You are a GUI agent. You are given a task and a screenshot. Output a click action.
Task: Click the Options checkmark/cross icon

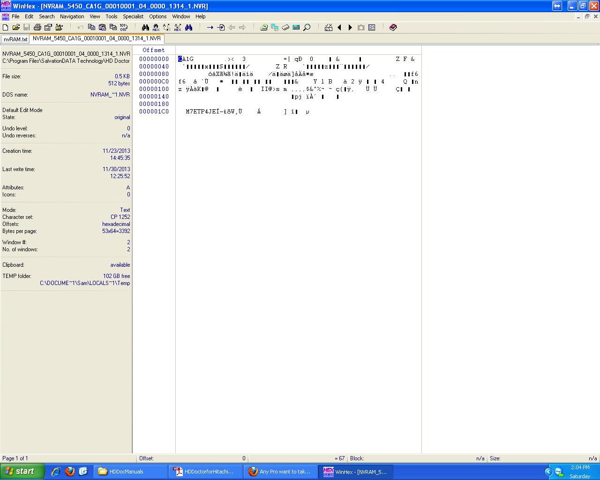pyautogui.click(x=329, y=28)
